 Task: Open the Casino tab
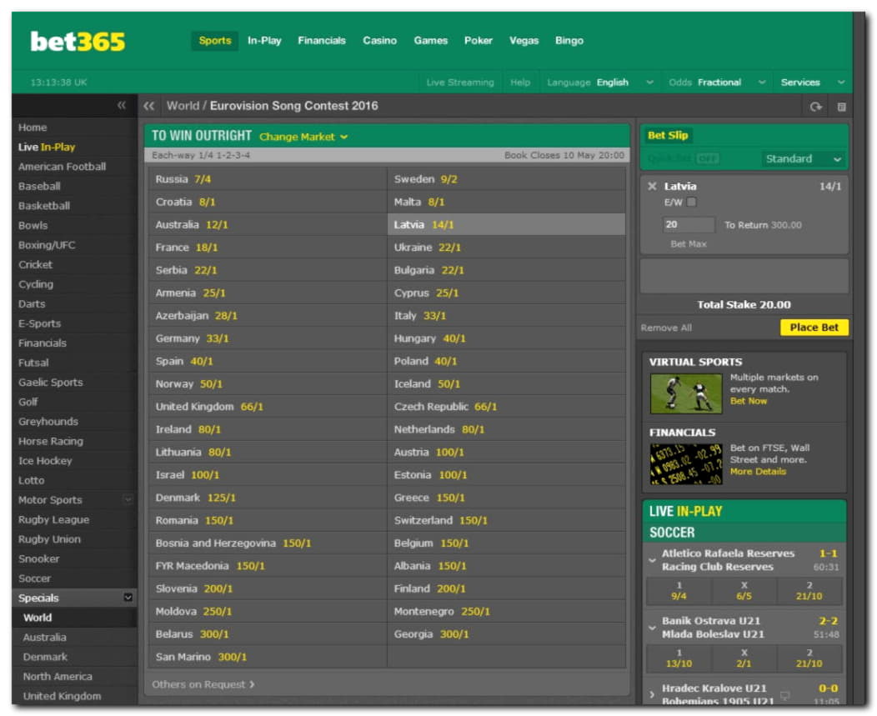pos(380,41)
